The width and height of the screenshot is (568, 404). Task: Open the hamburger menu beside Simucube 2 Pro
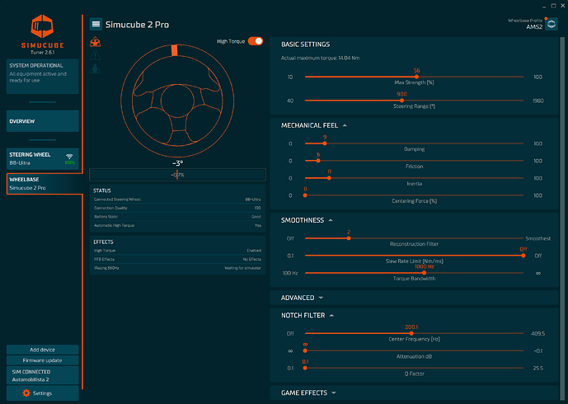[x=96, y=25]
